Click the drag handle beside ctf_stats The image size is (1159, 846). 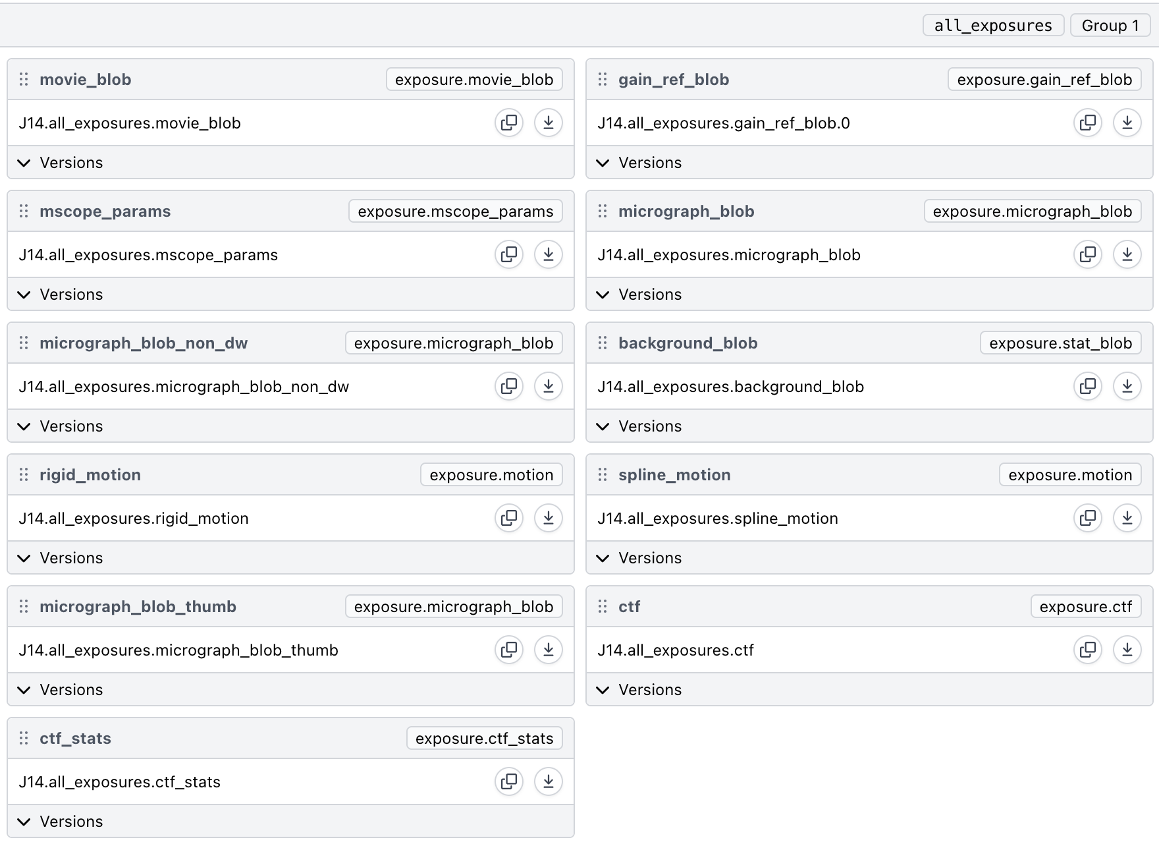[24, 739]
